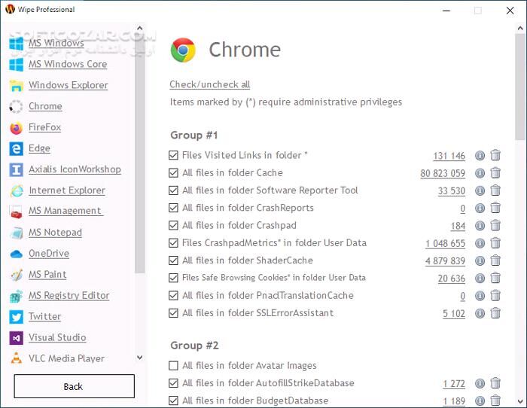Open MS Registry Editor in sidebar

pos(69,296)
